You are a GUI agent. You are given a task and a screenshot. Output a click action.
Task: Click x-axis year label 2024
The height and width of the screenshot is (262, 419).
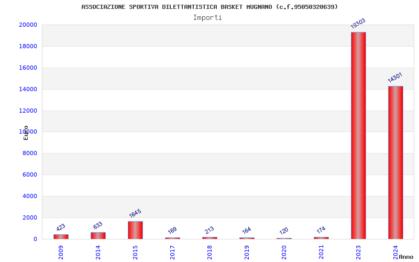pyautogui.click(x=395, y=253)
